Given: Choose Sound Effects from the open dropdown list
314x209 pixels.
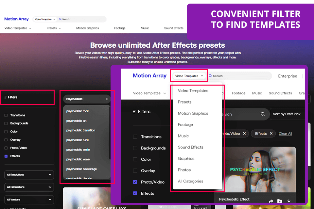Looking at the screenshot, I should click(190, 147).
